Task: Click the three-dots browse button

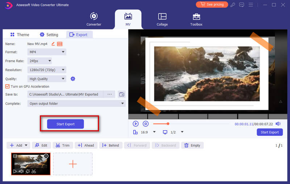Action: tap(109, 94)
